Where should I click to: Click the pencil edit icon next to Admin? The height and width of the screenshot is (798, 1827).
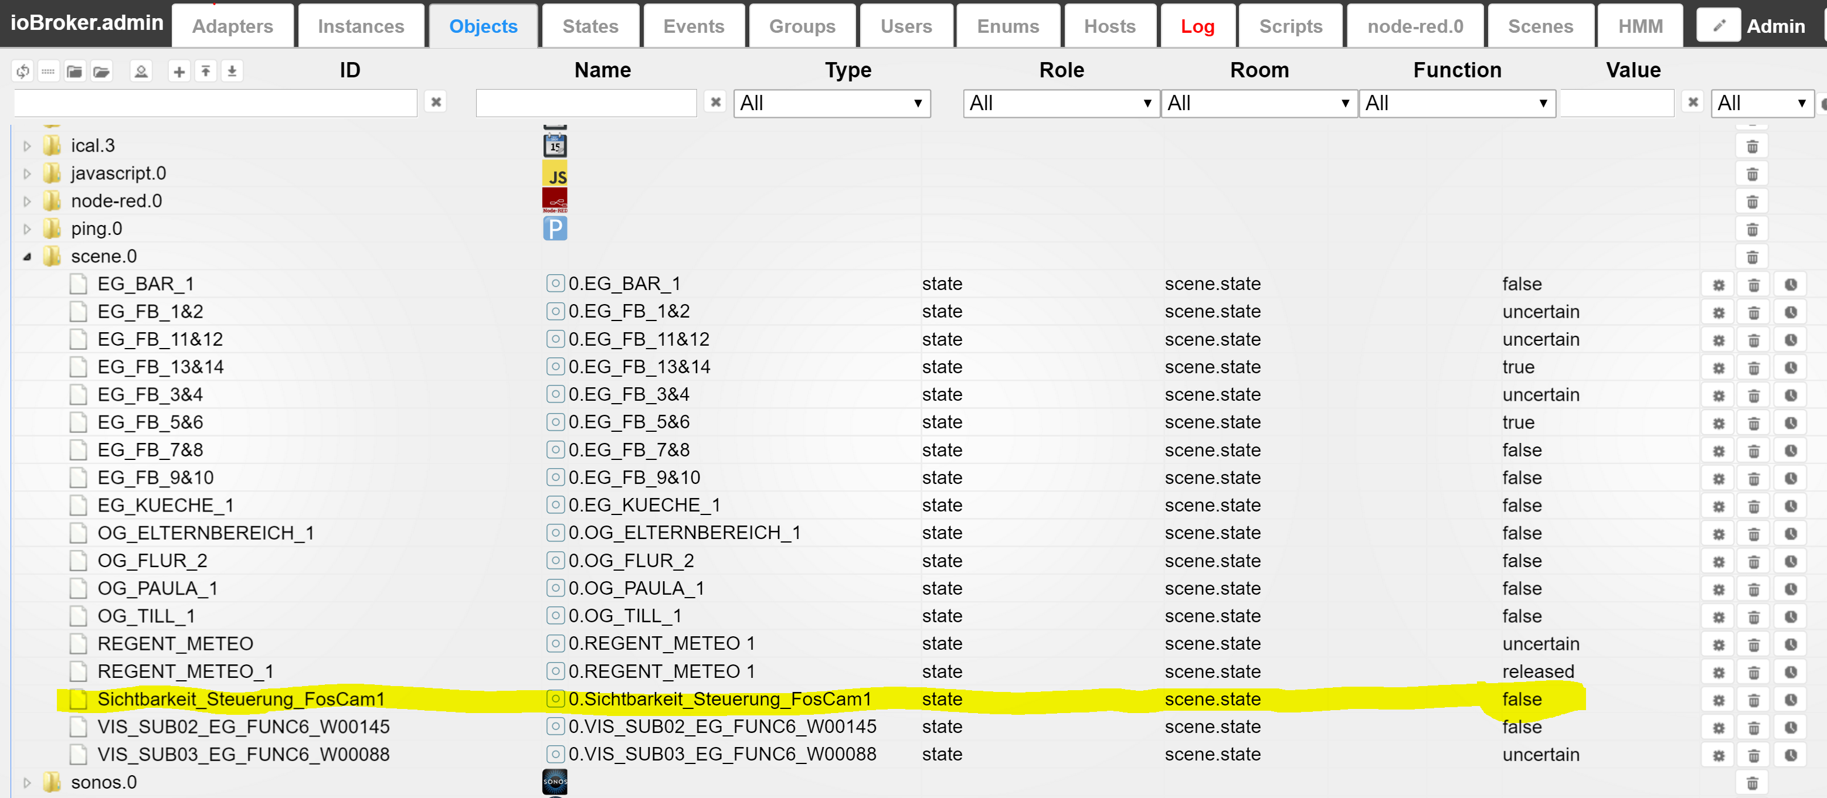point(1718,26)
